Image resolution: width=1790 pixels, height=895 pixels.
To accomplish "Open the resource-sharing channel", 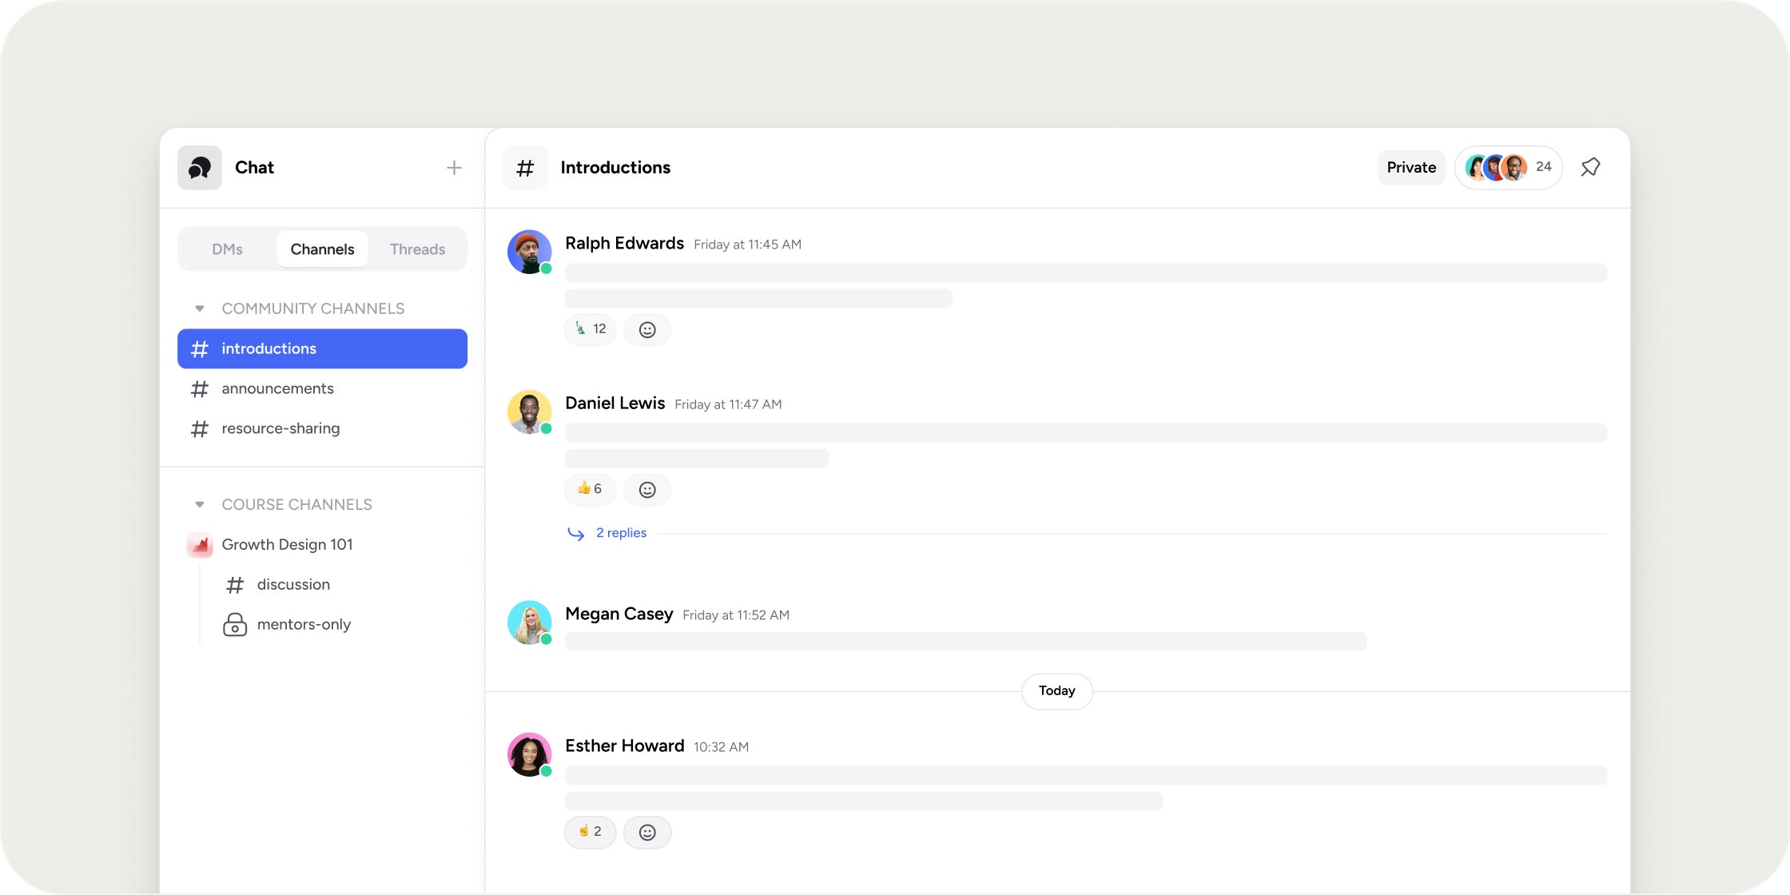I will coord(322,428).
